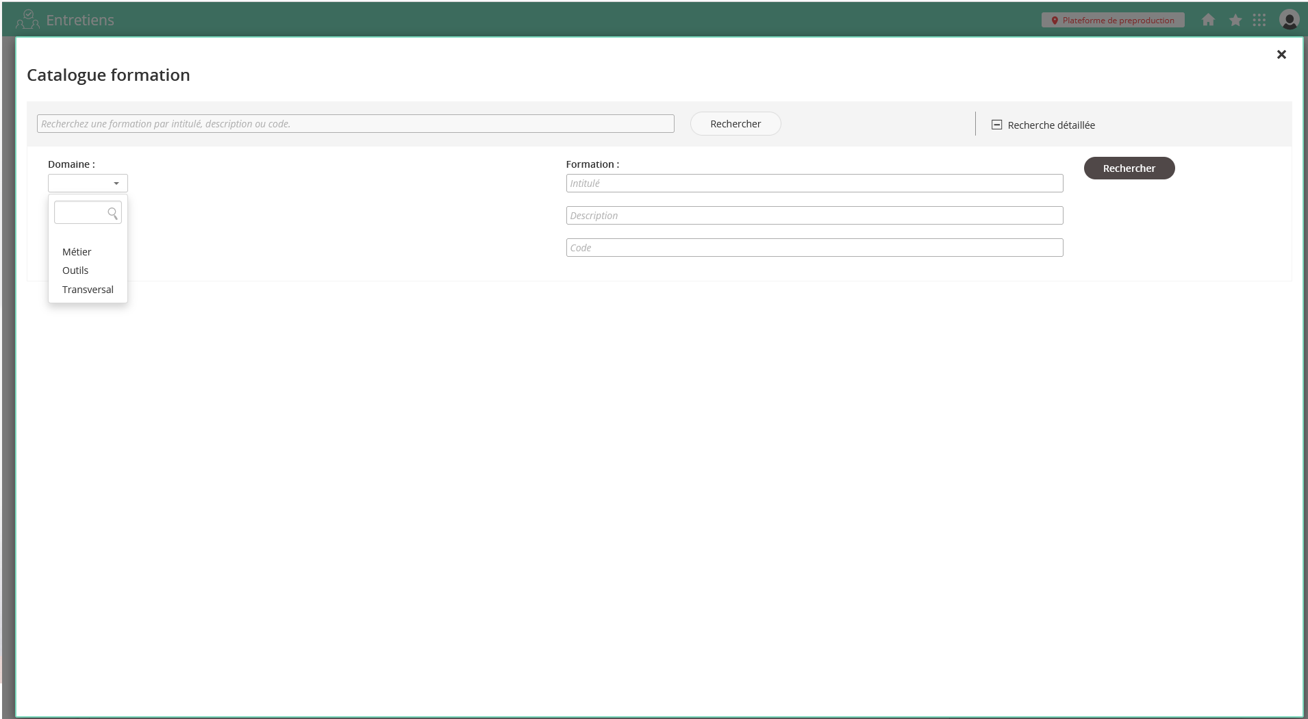The image size is (1308, 719).
Task: Collapse the Recherche détaillée section
Action: (997, 125)
